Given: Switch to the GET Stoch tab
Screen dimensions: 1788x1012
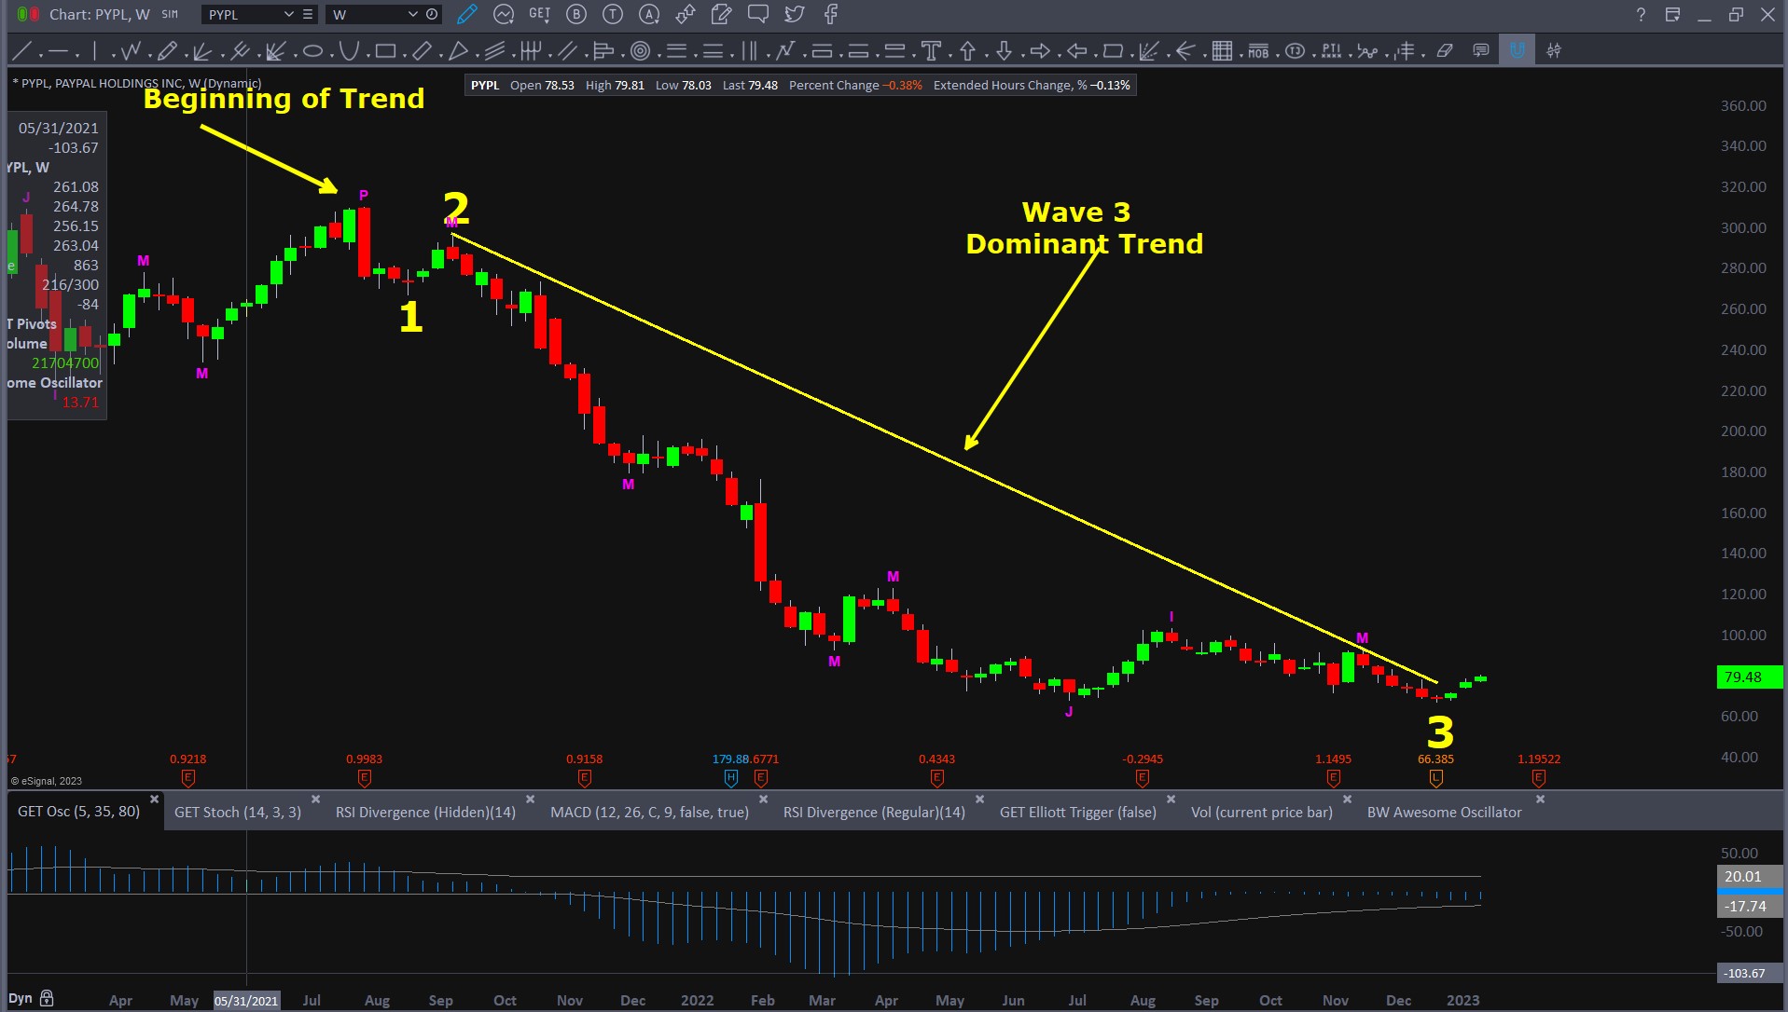Looking at the screenshot, I should point(237,813).
